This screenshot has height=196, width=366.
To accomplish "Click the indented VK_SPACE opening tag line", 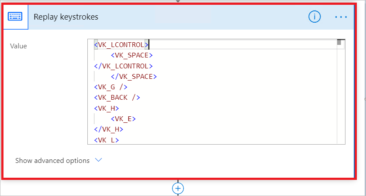I will (x=131, y=55).
